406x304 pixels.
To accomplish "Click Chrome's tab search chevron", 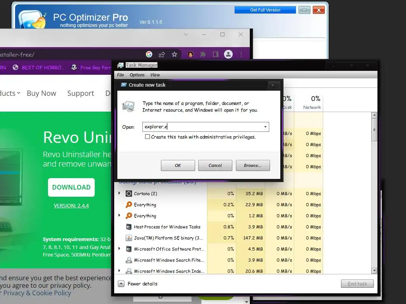I will coord(186,34).
